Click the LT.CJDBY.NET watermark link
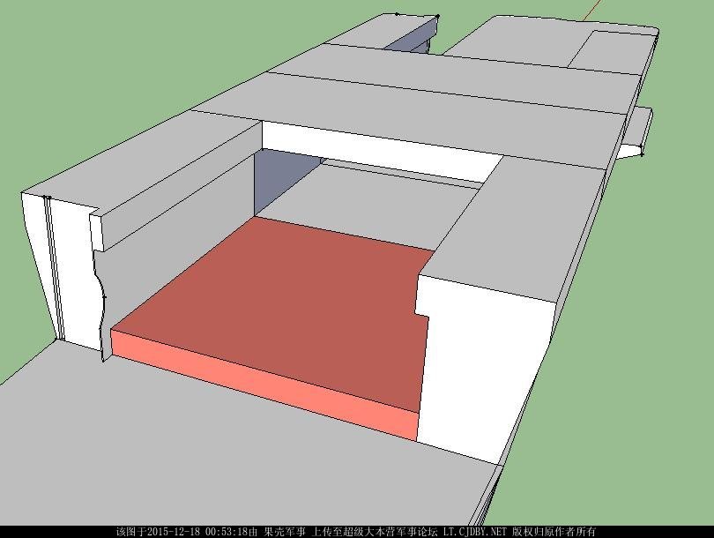 click(474, 532)
